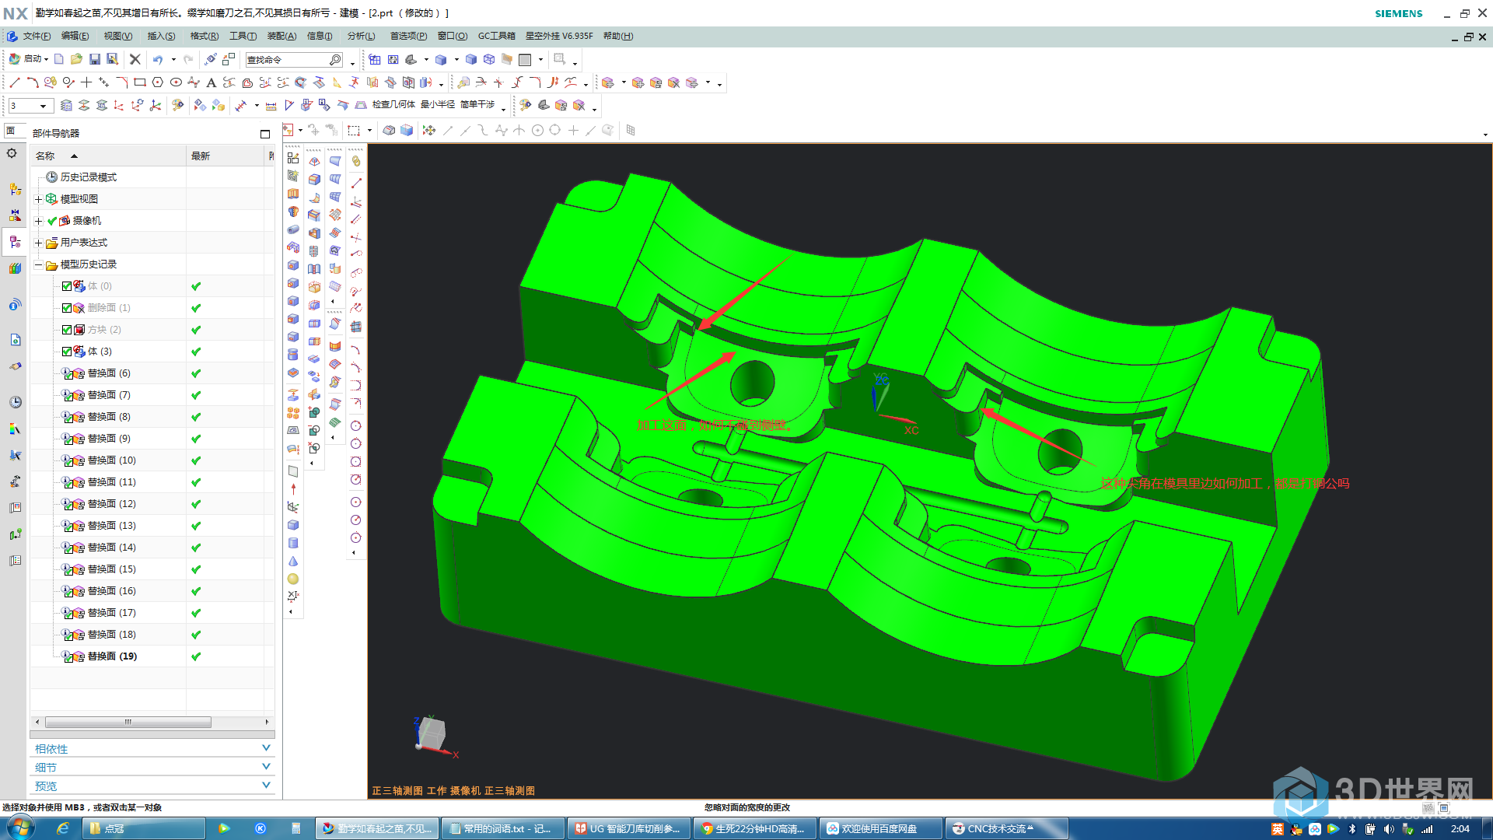Select the Rectangle curve tool
The height and width of the screenshot is (840, 1493).
[x=140, y=82]
